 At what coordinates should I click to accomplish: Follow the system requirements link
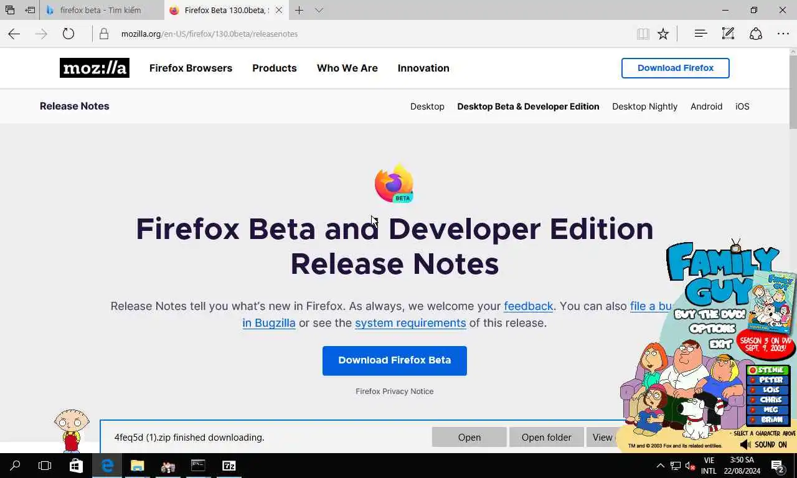410,322
